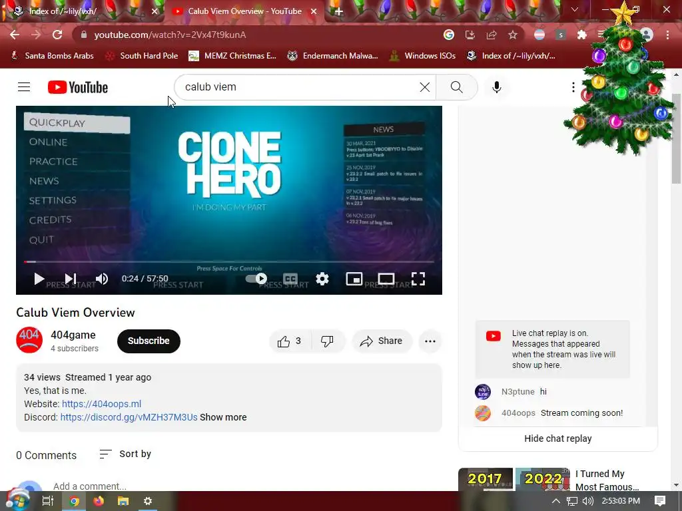The width and height of the screenshot is (682, 511).
Task: Open player settings gear
Action: click(x=322, y=279)
